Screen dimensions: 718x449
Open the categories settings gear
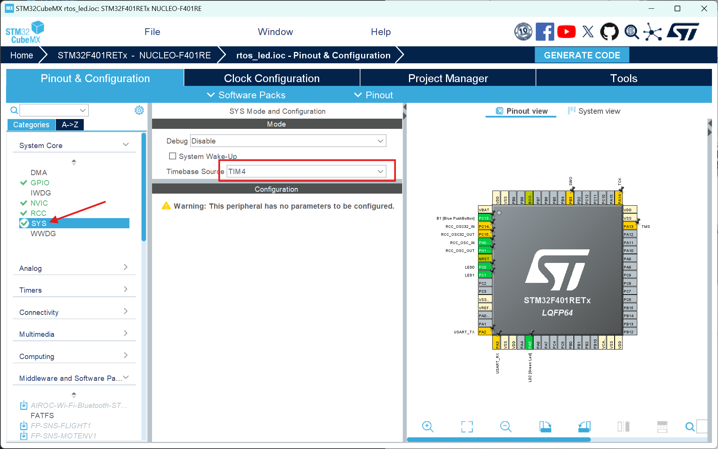tap(139, 110)
